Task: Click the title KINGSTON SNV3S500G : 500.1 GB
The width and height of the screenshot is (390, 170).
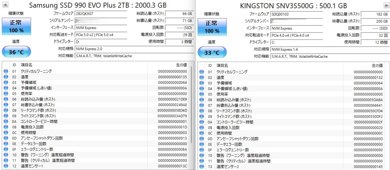Action: 294,6
